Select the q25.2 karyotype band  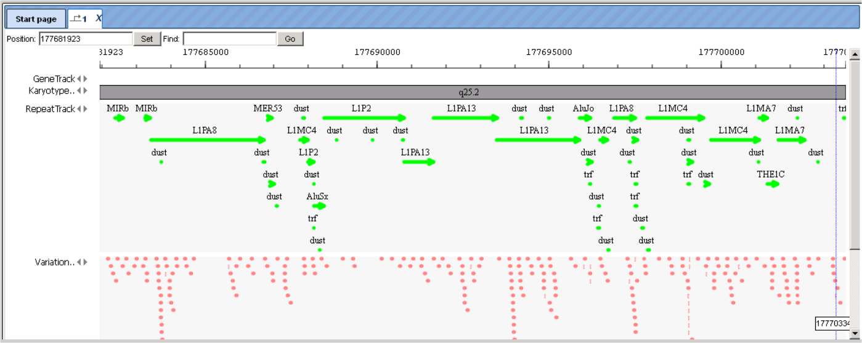point(473,92)
